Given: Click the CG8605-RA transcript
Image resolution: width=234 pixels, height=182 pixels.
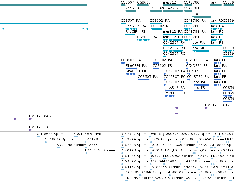Looking at the screenshot, I should click(144, 40).
